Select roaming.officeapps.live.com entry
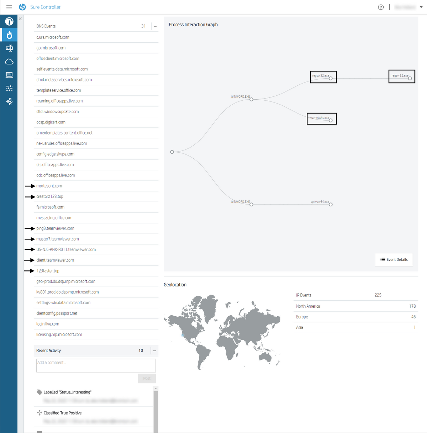This screenshot has height=433, width=427. pos(96,101)
